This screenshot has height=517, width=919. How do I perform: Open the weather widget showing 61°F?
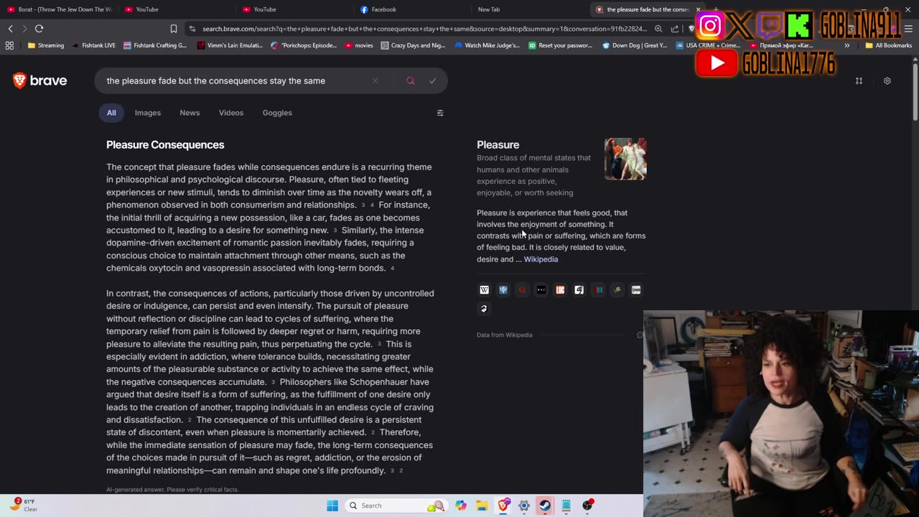point(23,506)
